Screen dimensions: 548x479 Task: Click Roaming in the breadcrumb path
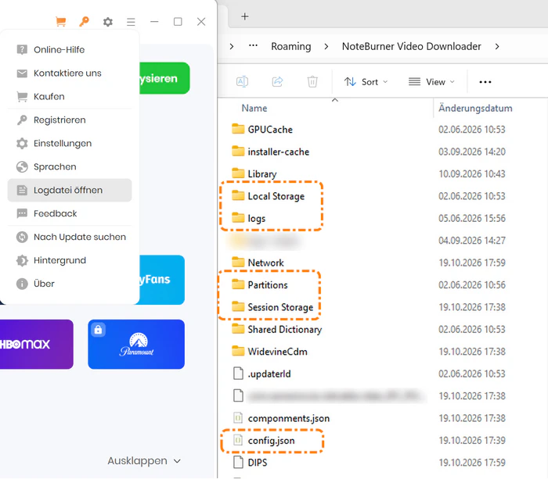tap(290, 46)
